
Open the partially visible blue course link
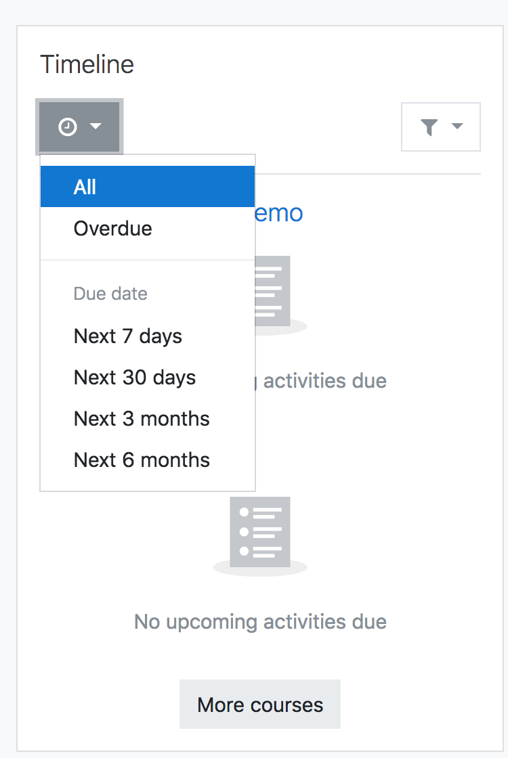[x=279, y=213]
